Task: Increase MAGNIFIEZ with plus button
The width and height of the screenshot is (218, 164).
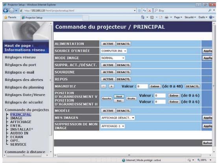Action: [111, 86]
